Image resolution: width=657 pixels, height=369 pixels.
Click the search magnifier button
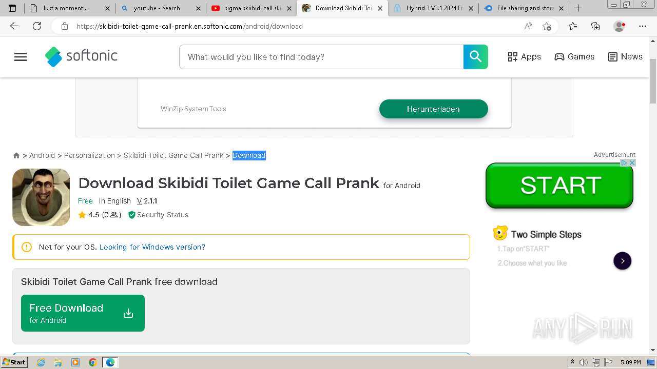point(476,57)
